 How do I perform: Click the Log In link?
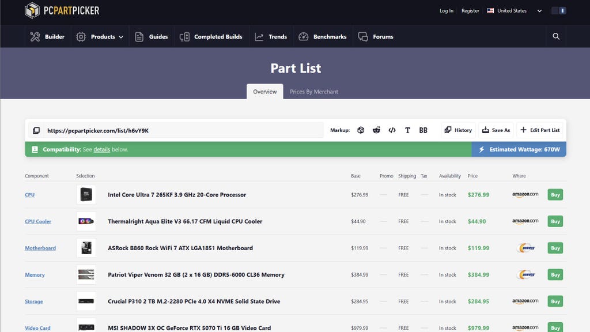(447, 10)
